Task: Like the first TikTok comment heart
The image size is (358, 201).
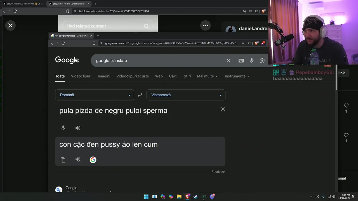Action: click(346, 106)
